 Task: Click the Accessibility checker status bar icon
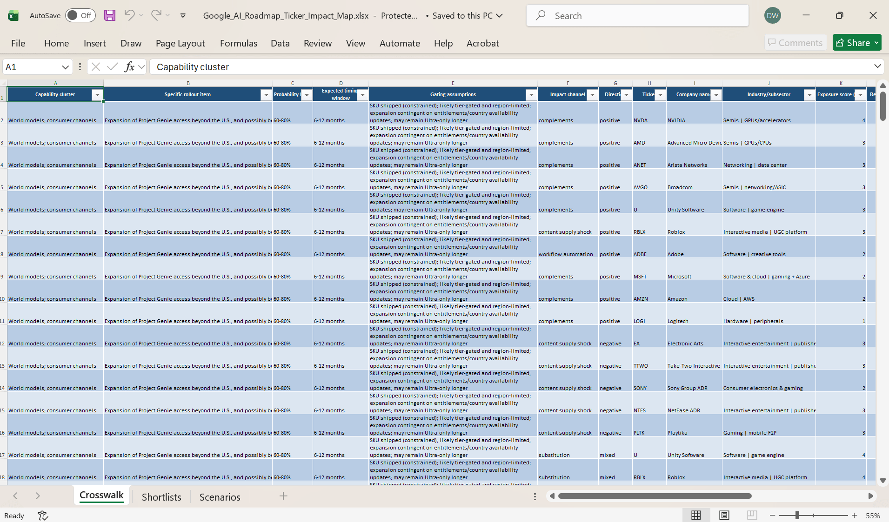click(43, 515)
